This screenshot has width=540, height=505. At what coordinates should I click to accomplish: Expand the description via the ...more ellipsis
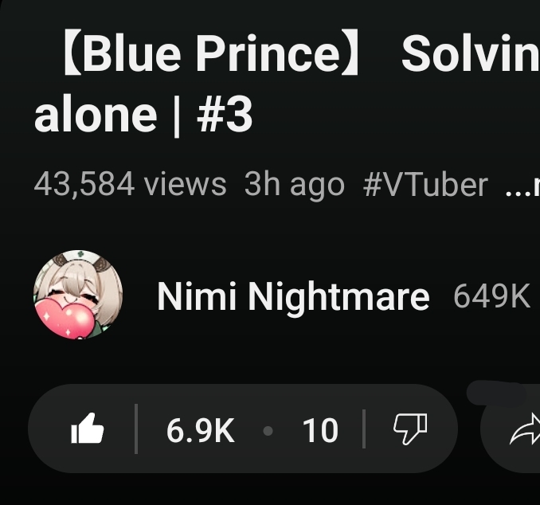pos(522,188)
